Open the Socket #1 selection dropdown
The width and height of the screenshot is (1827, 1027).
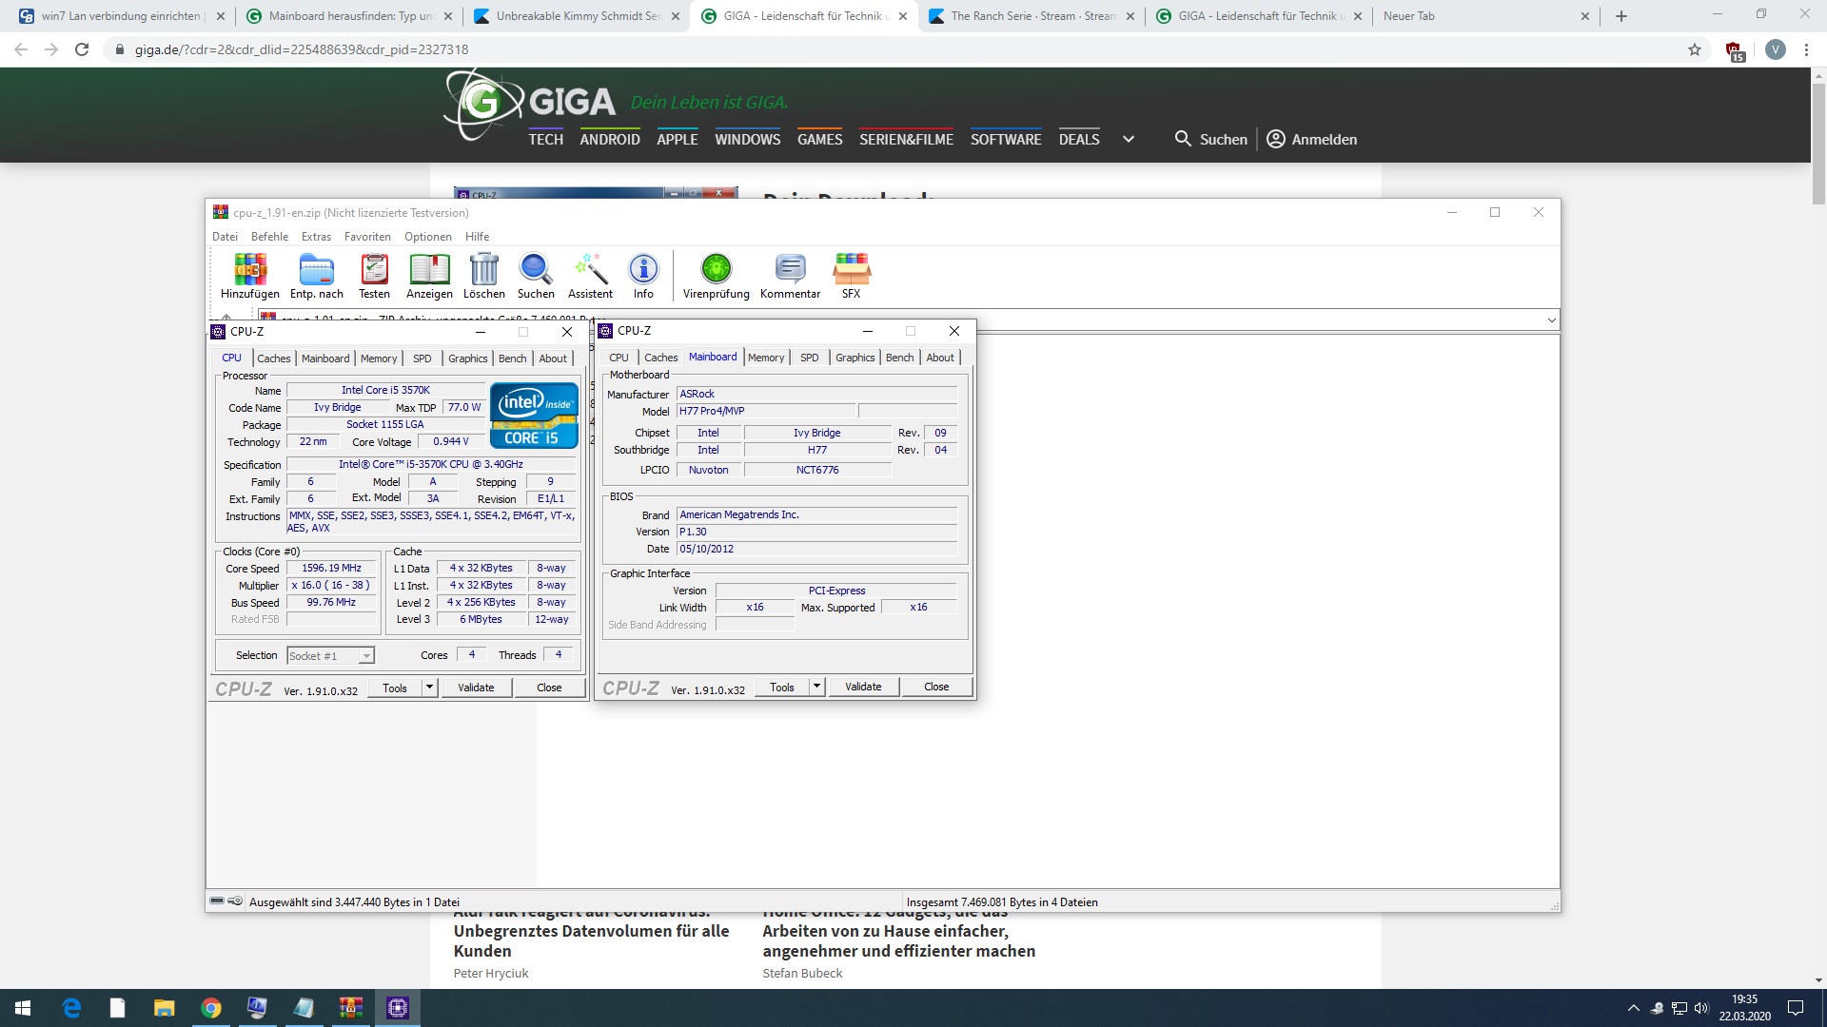pos(365,656)
